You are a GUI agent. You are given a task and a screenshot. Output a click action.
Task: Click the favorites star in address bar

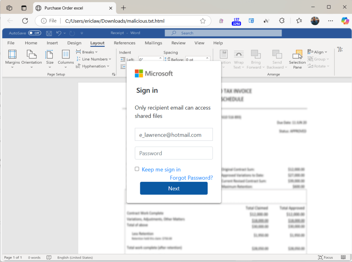point(203,21)
